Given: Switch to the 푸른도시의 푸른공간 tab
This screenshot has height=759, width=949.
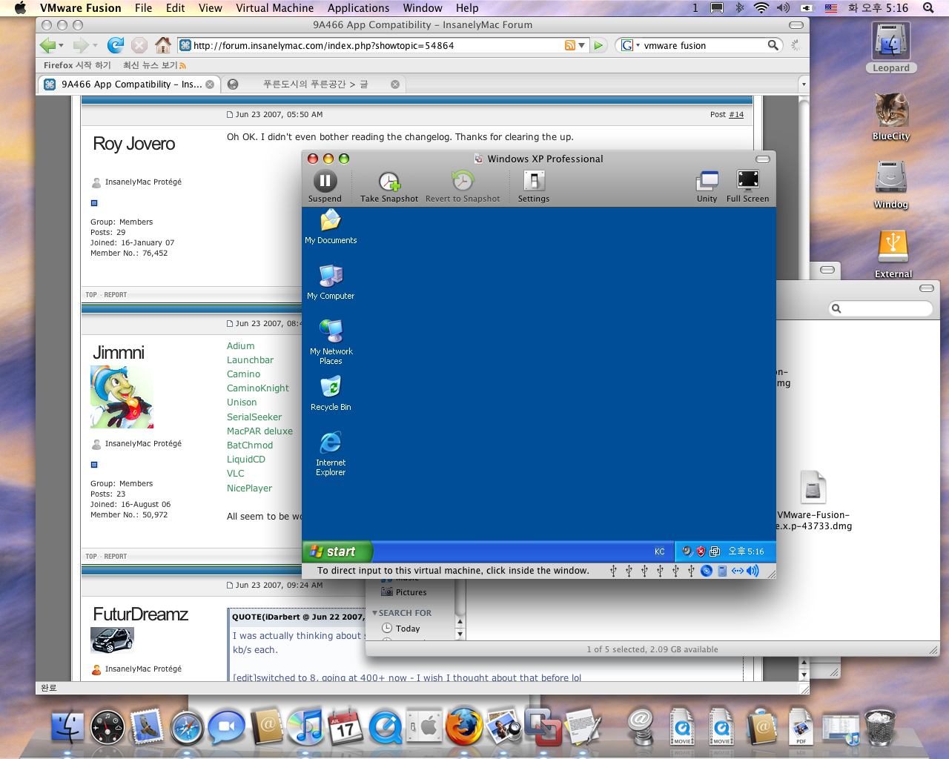Looking at the screenshot, I should [314, 84].
